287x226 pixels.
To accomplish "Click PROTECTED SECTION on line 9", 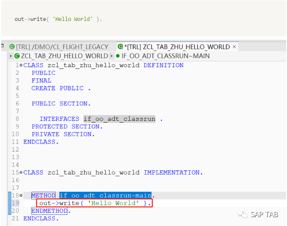I will (67, 126).
